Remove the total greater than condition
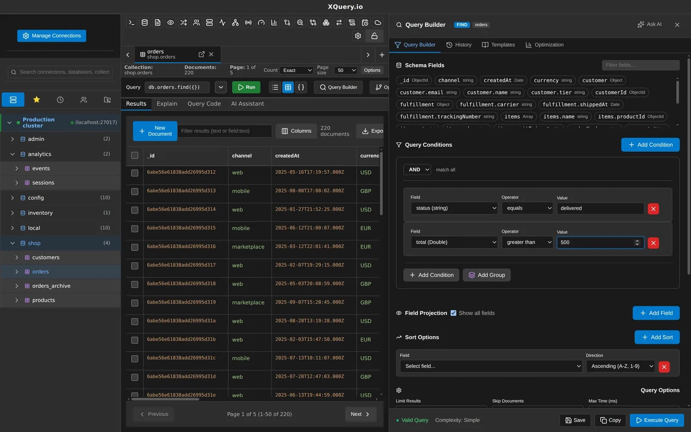This screenshot has height=432, width=691. pos(653,243)
